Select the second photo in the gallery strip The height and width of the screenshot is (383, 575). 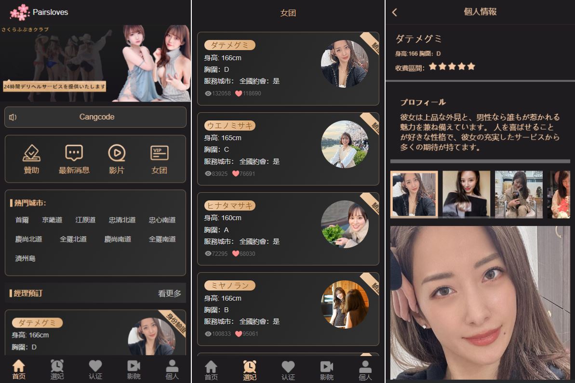466,194
